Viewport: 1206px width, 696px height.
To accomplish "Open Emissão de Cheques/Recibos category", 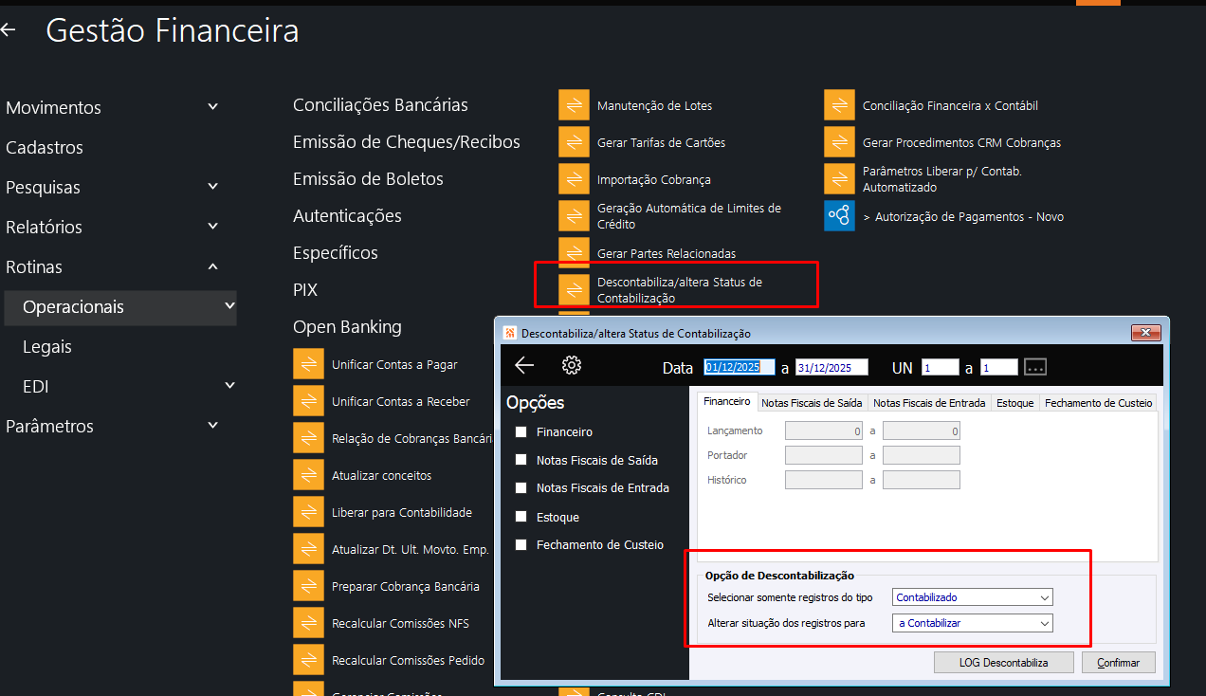I will pos(407,141).
